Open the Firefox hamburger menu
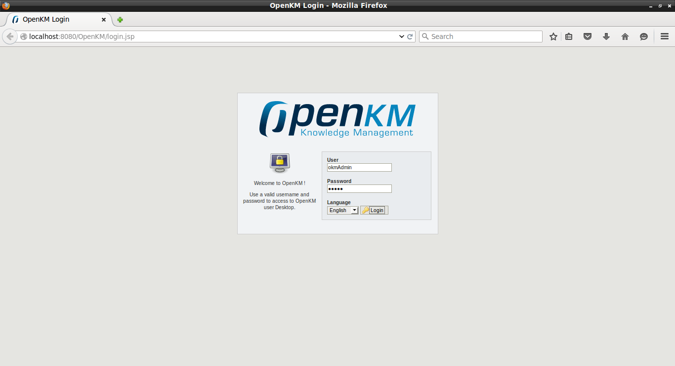Screen dimensions: 675x366 (665, 37)
